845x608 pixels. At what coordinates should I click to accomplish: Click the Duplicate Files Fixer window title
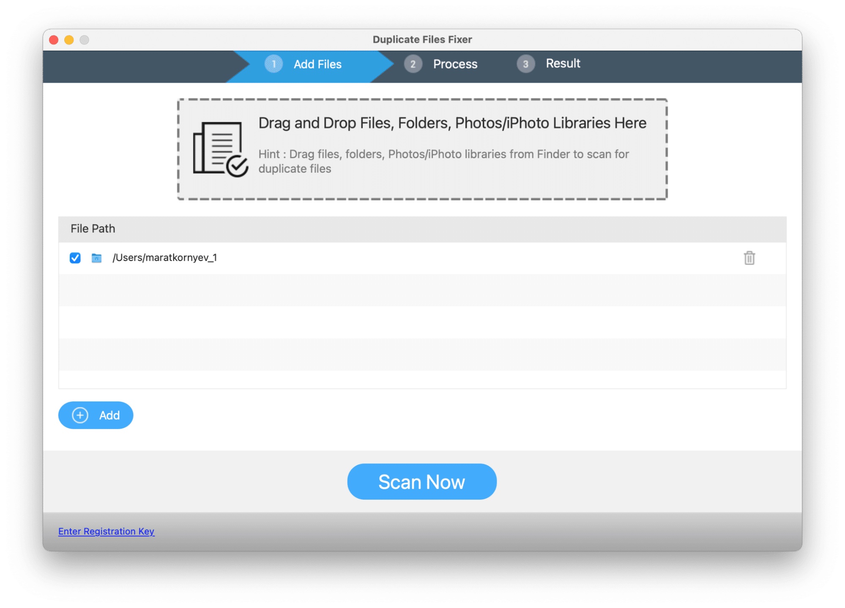click(x=422, y=39)
